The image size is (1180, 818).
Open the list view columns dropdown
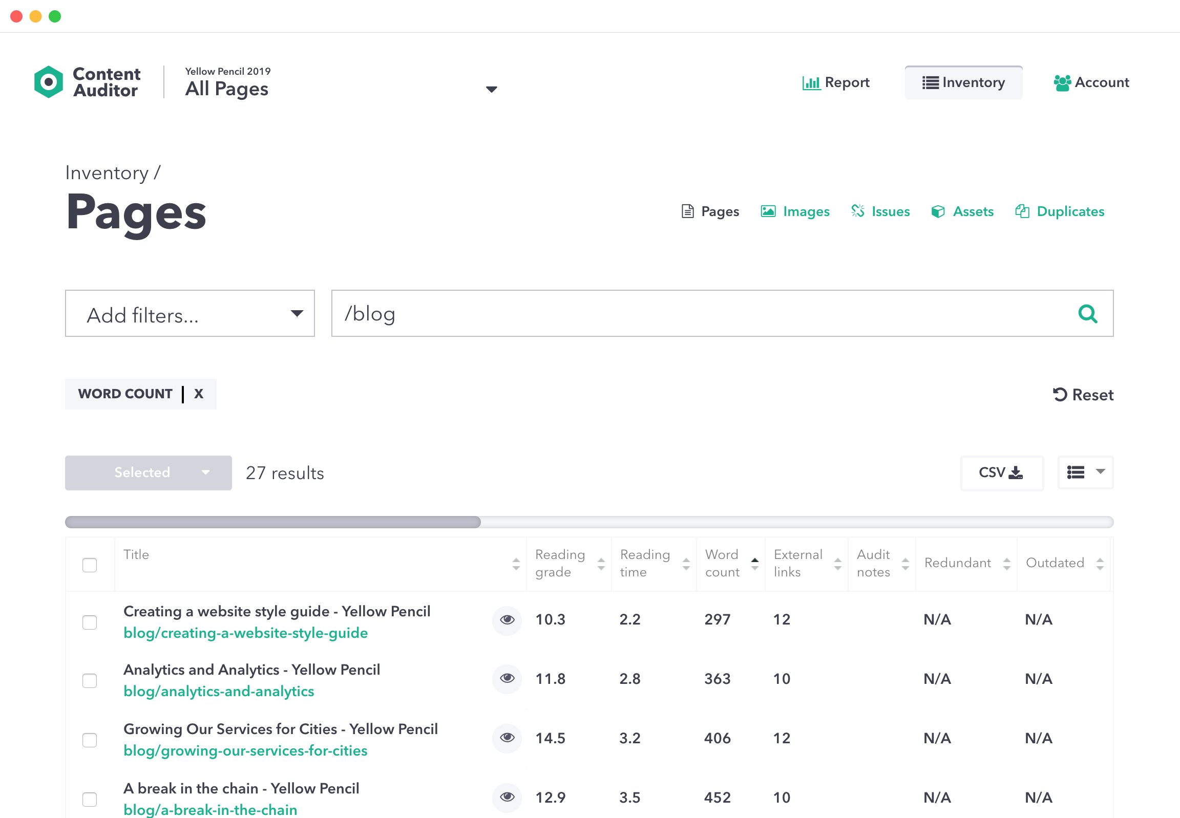1085,472
